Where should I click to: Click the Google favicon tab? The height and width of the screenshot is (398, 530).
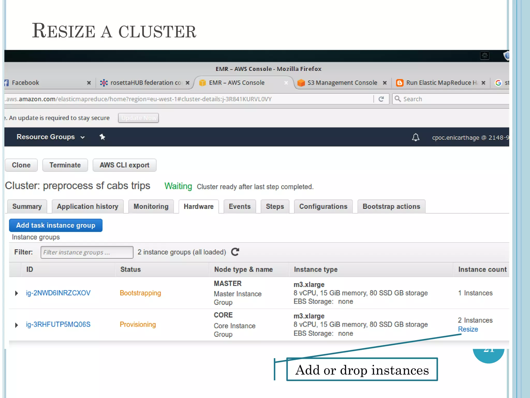[x=498, y=83]
